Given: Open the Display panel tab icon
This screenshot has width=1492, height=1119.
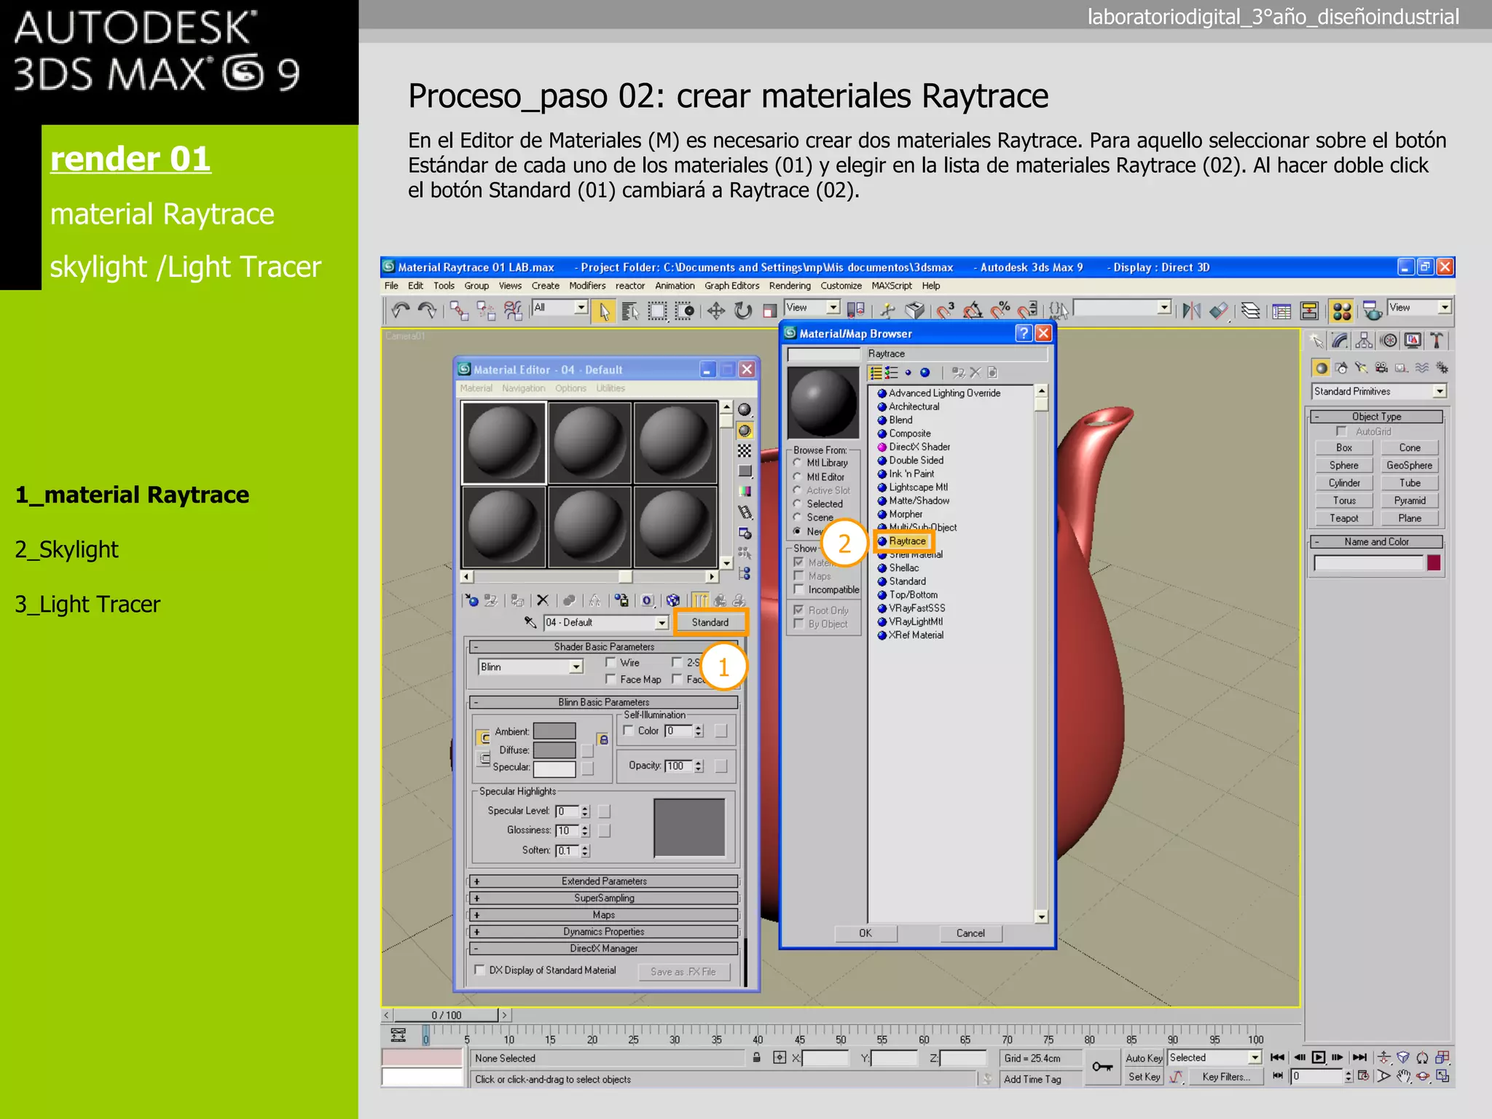Looking at the screenshot, I should [x=1413, y=340].
